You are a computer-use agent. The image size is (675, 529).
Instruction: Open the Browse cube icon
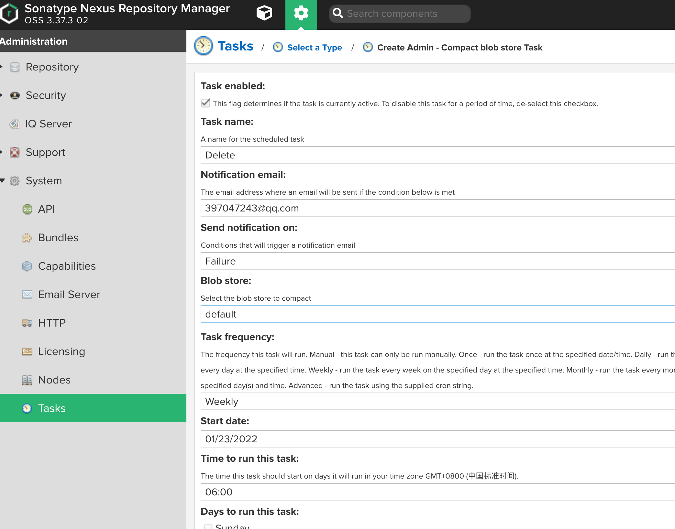pos(264,13)
